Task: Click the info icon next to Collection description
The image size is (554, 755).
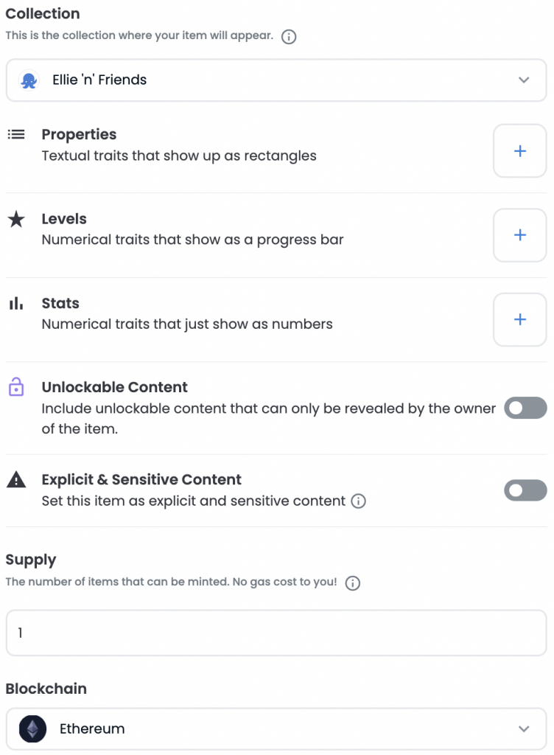Action: tap(289, 37)
